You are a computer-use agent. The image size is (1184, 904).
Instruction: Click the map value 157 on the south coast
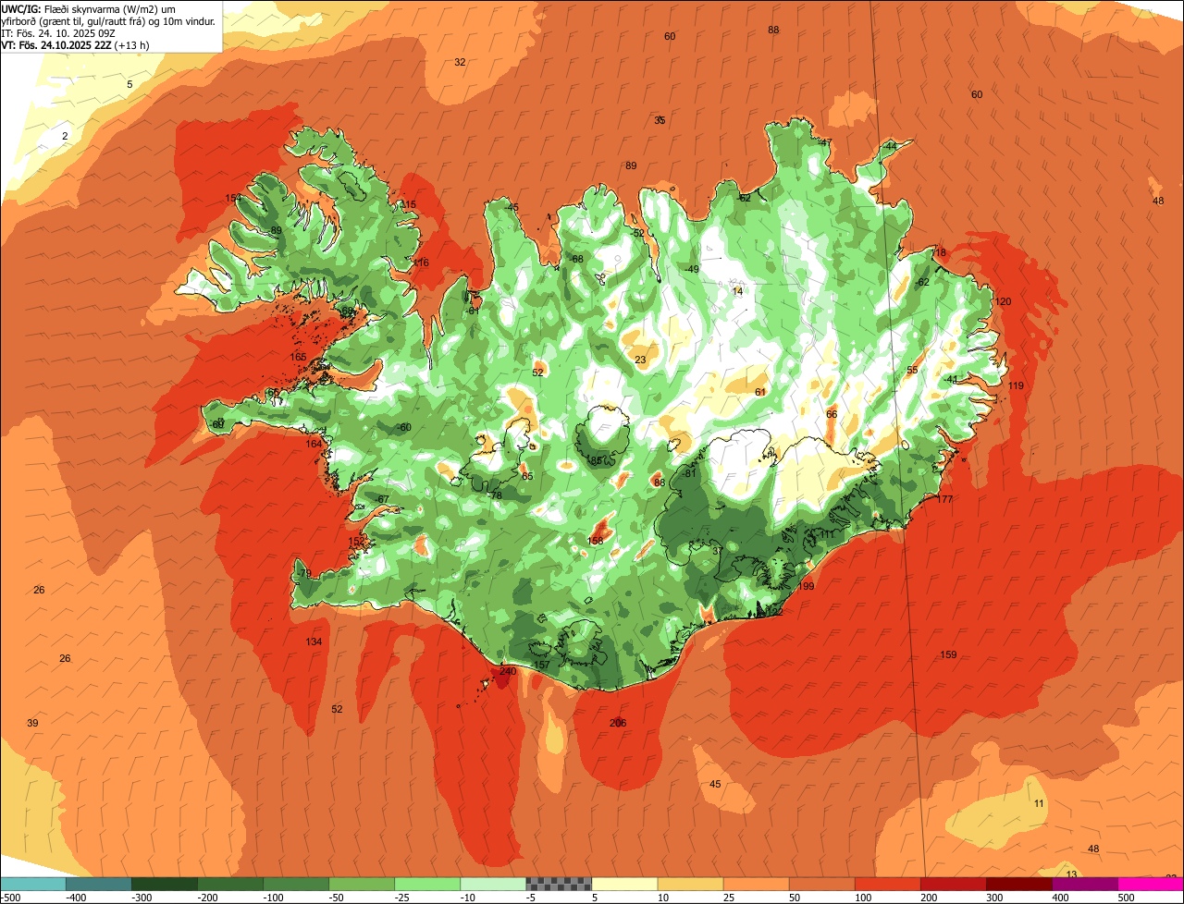(542, 665)
